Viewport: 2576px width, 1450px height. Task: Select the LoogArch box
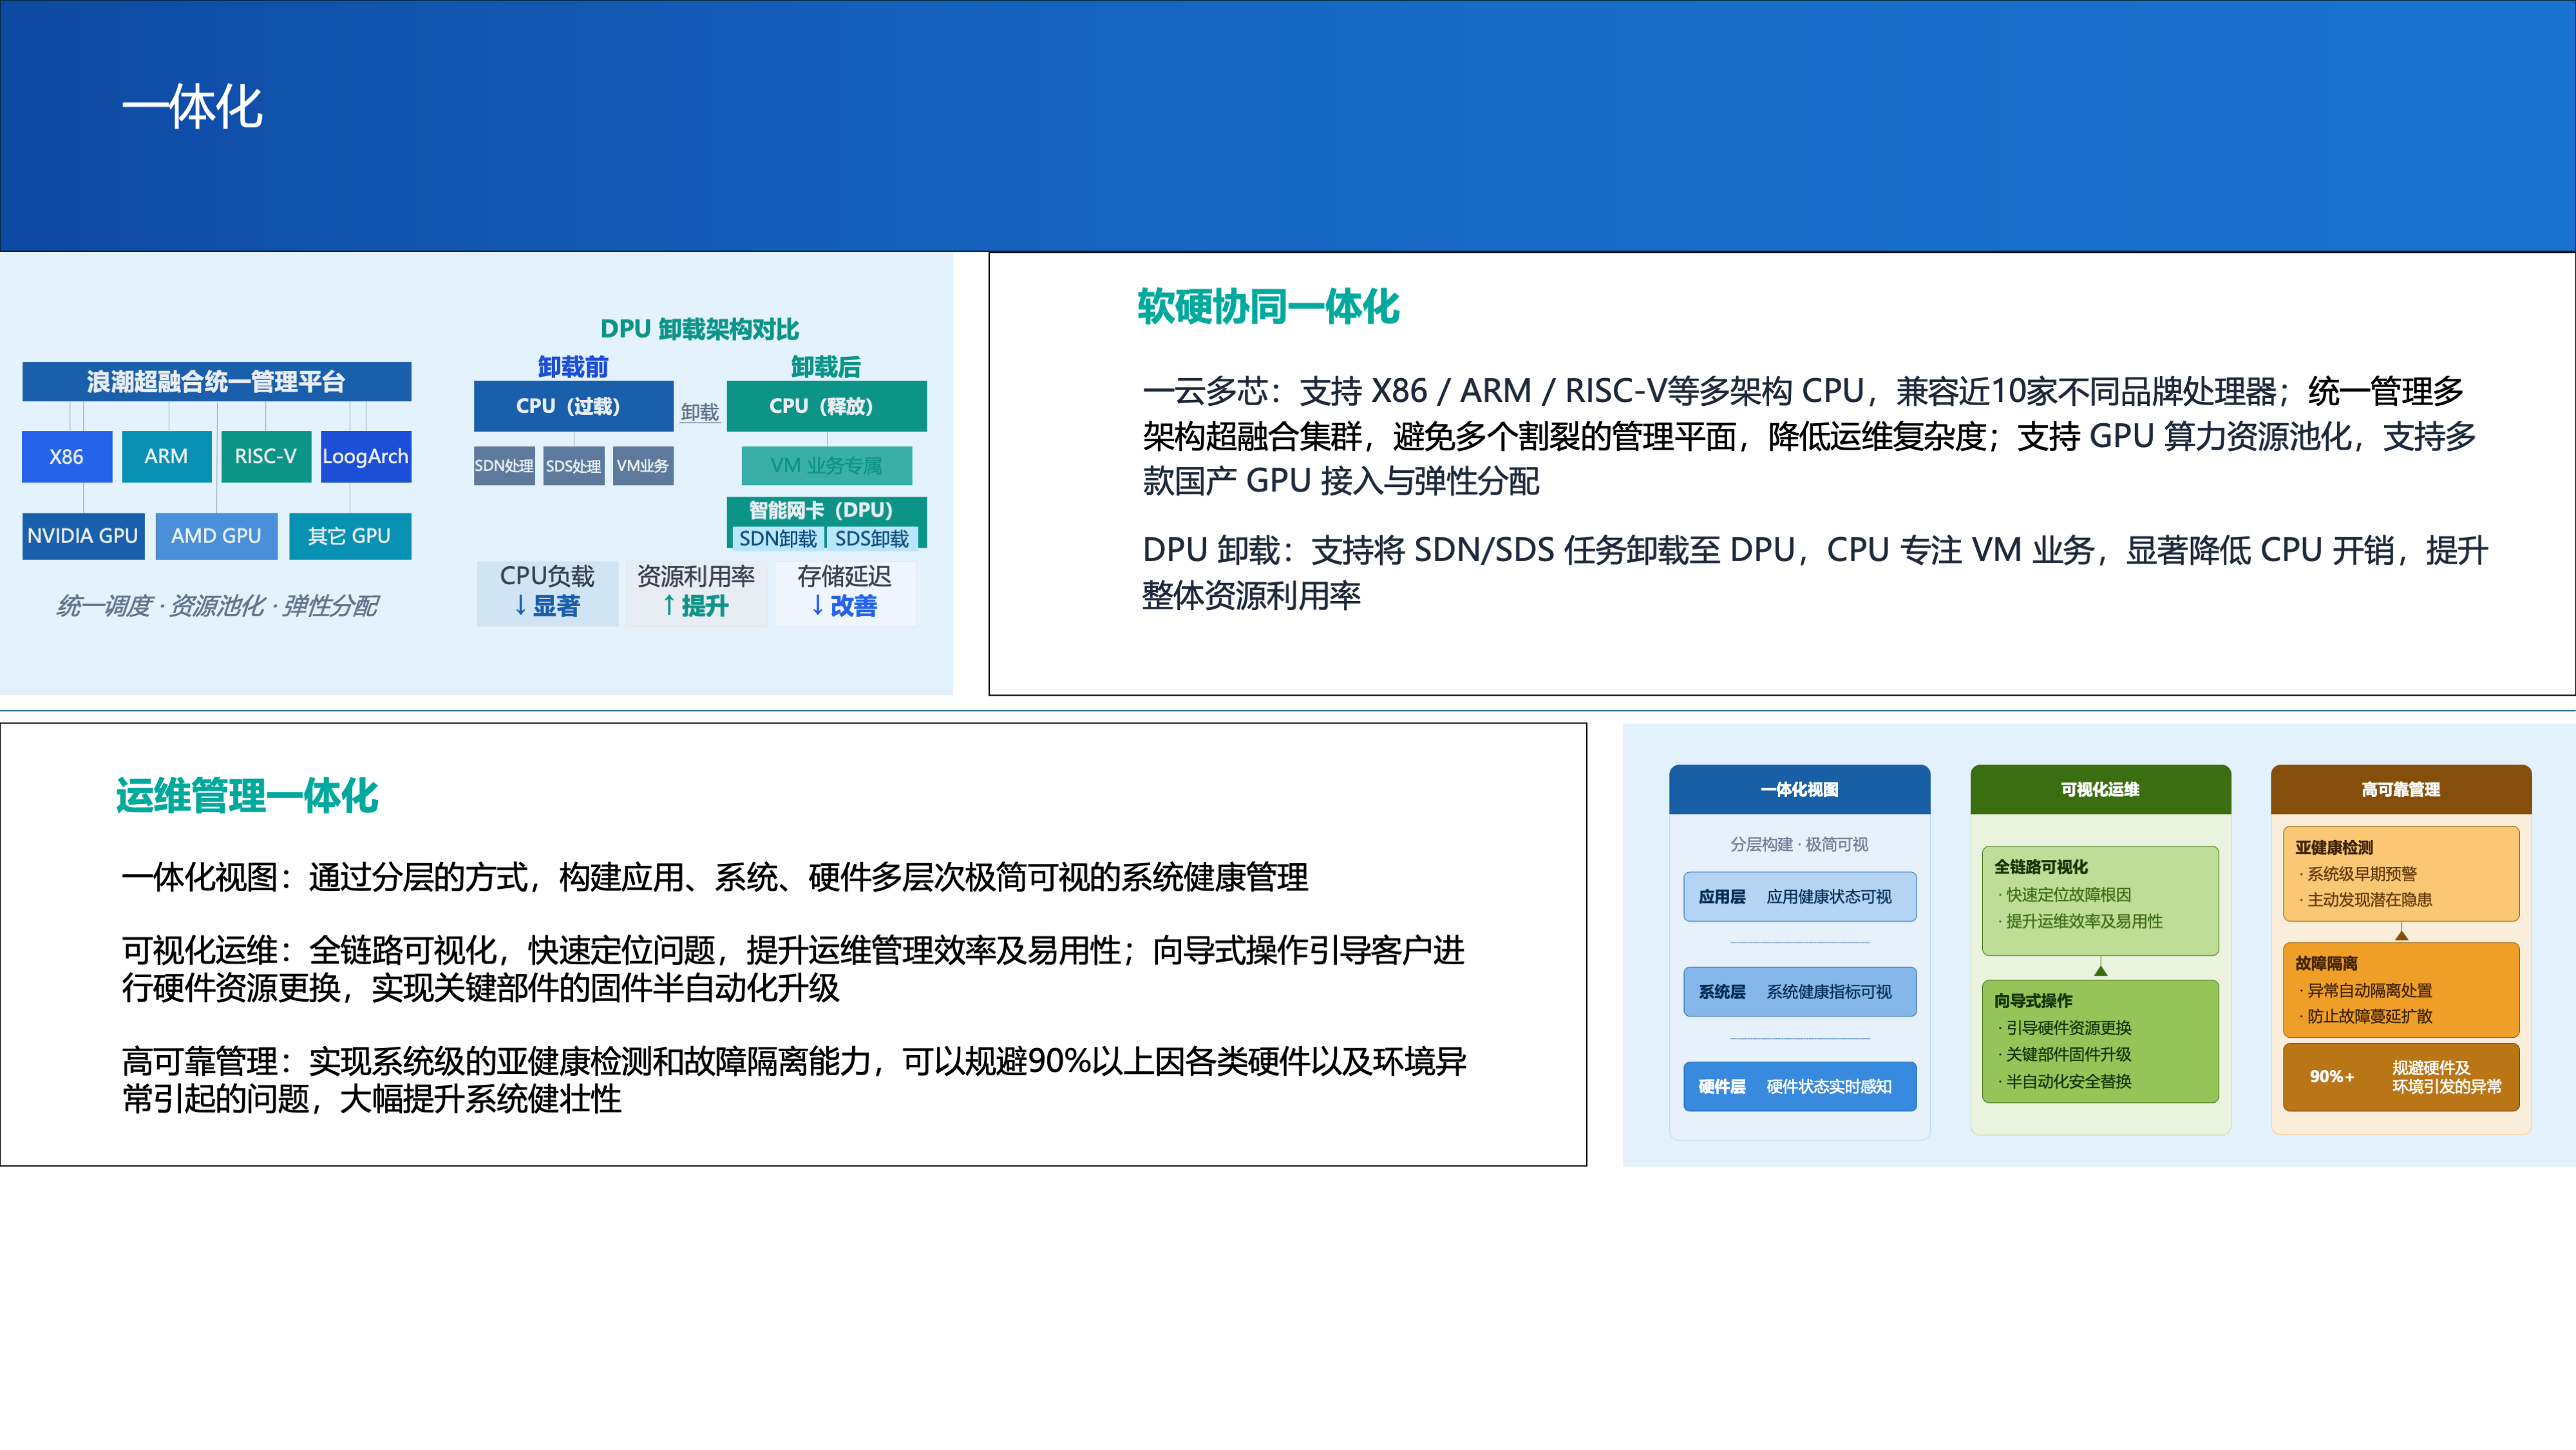[366, 456]
